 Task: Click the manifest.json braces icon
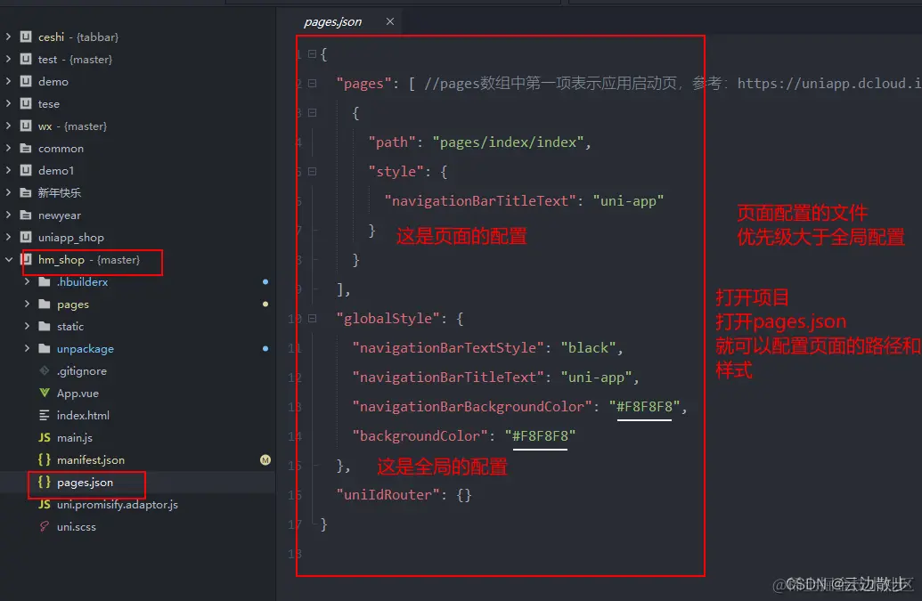point(45,459)
